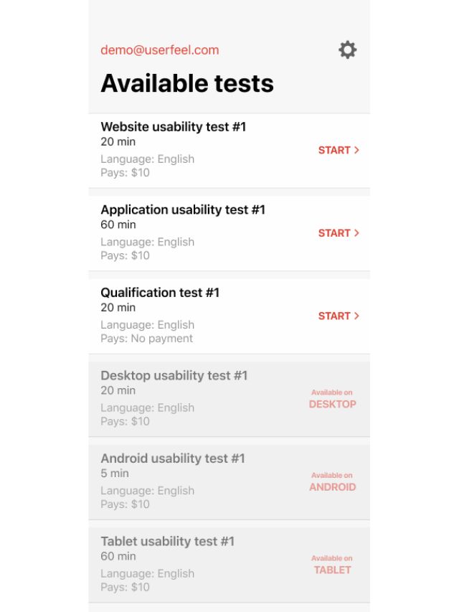This screenshot has height=612, width=459.
Task: Select the Android usability test #1 row
Action: click(x=201, y=481)
